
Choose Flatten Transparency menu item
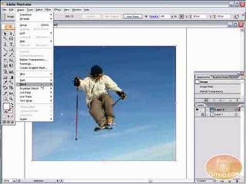34,60
